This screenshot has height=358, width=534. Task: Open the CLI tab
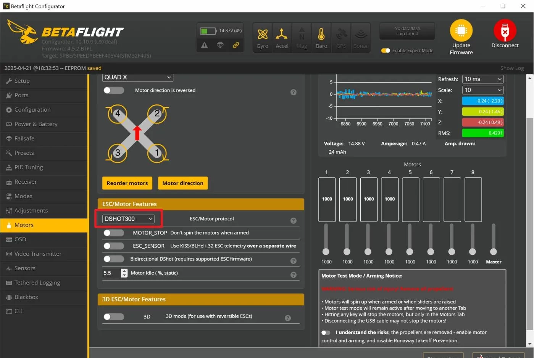[44, 311]
